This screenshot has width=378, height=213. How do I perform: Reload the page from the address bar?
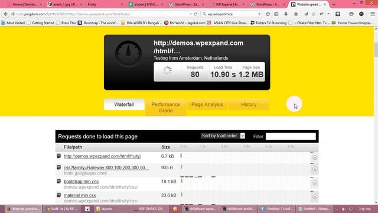[195, 14]
